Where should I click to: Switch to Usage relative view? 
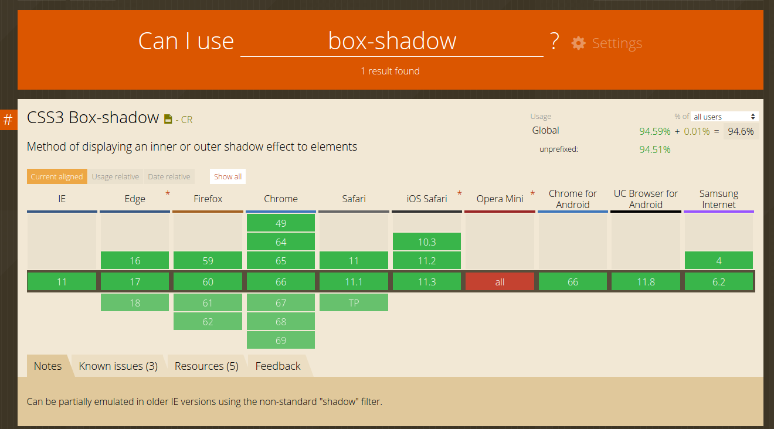tap(116, 176)
